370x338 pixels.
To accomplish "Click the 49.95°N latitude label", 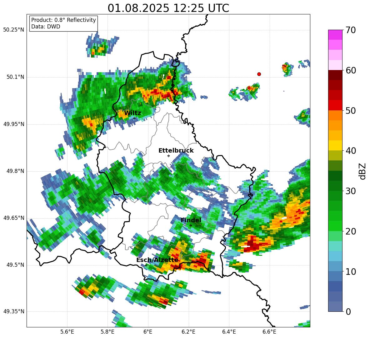I will pos(14,124).
